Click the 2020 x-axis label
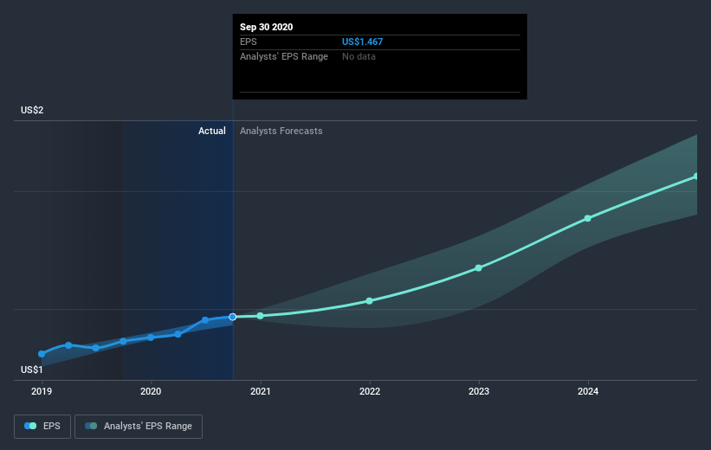 click(151, 391)
